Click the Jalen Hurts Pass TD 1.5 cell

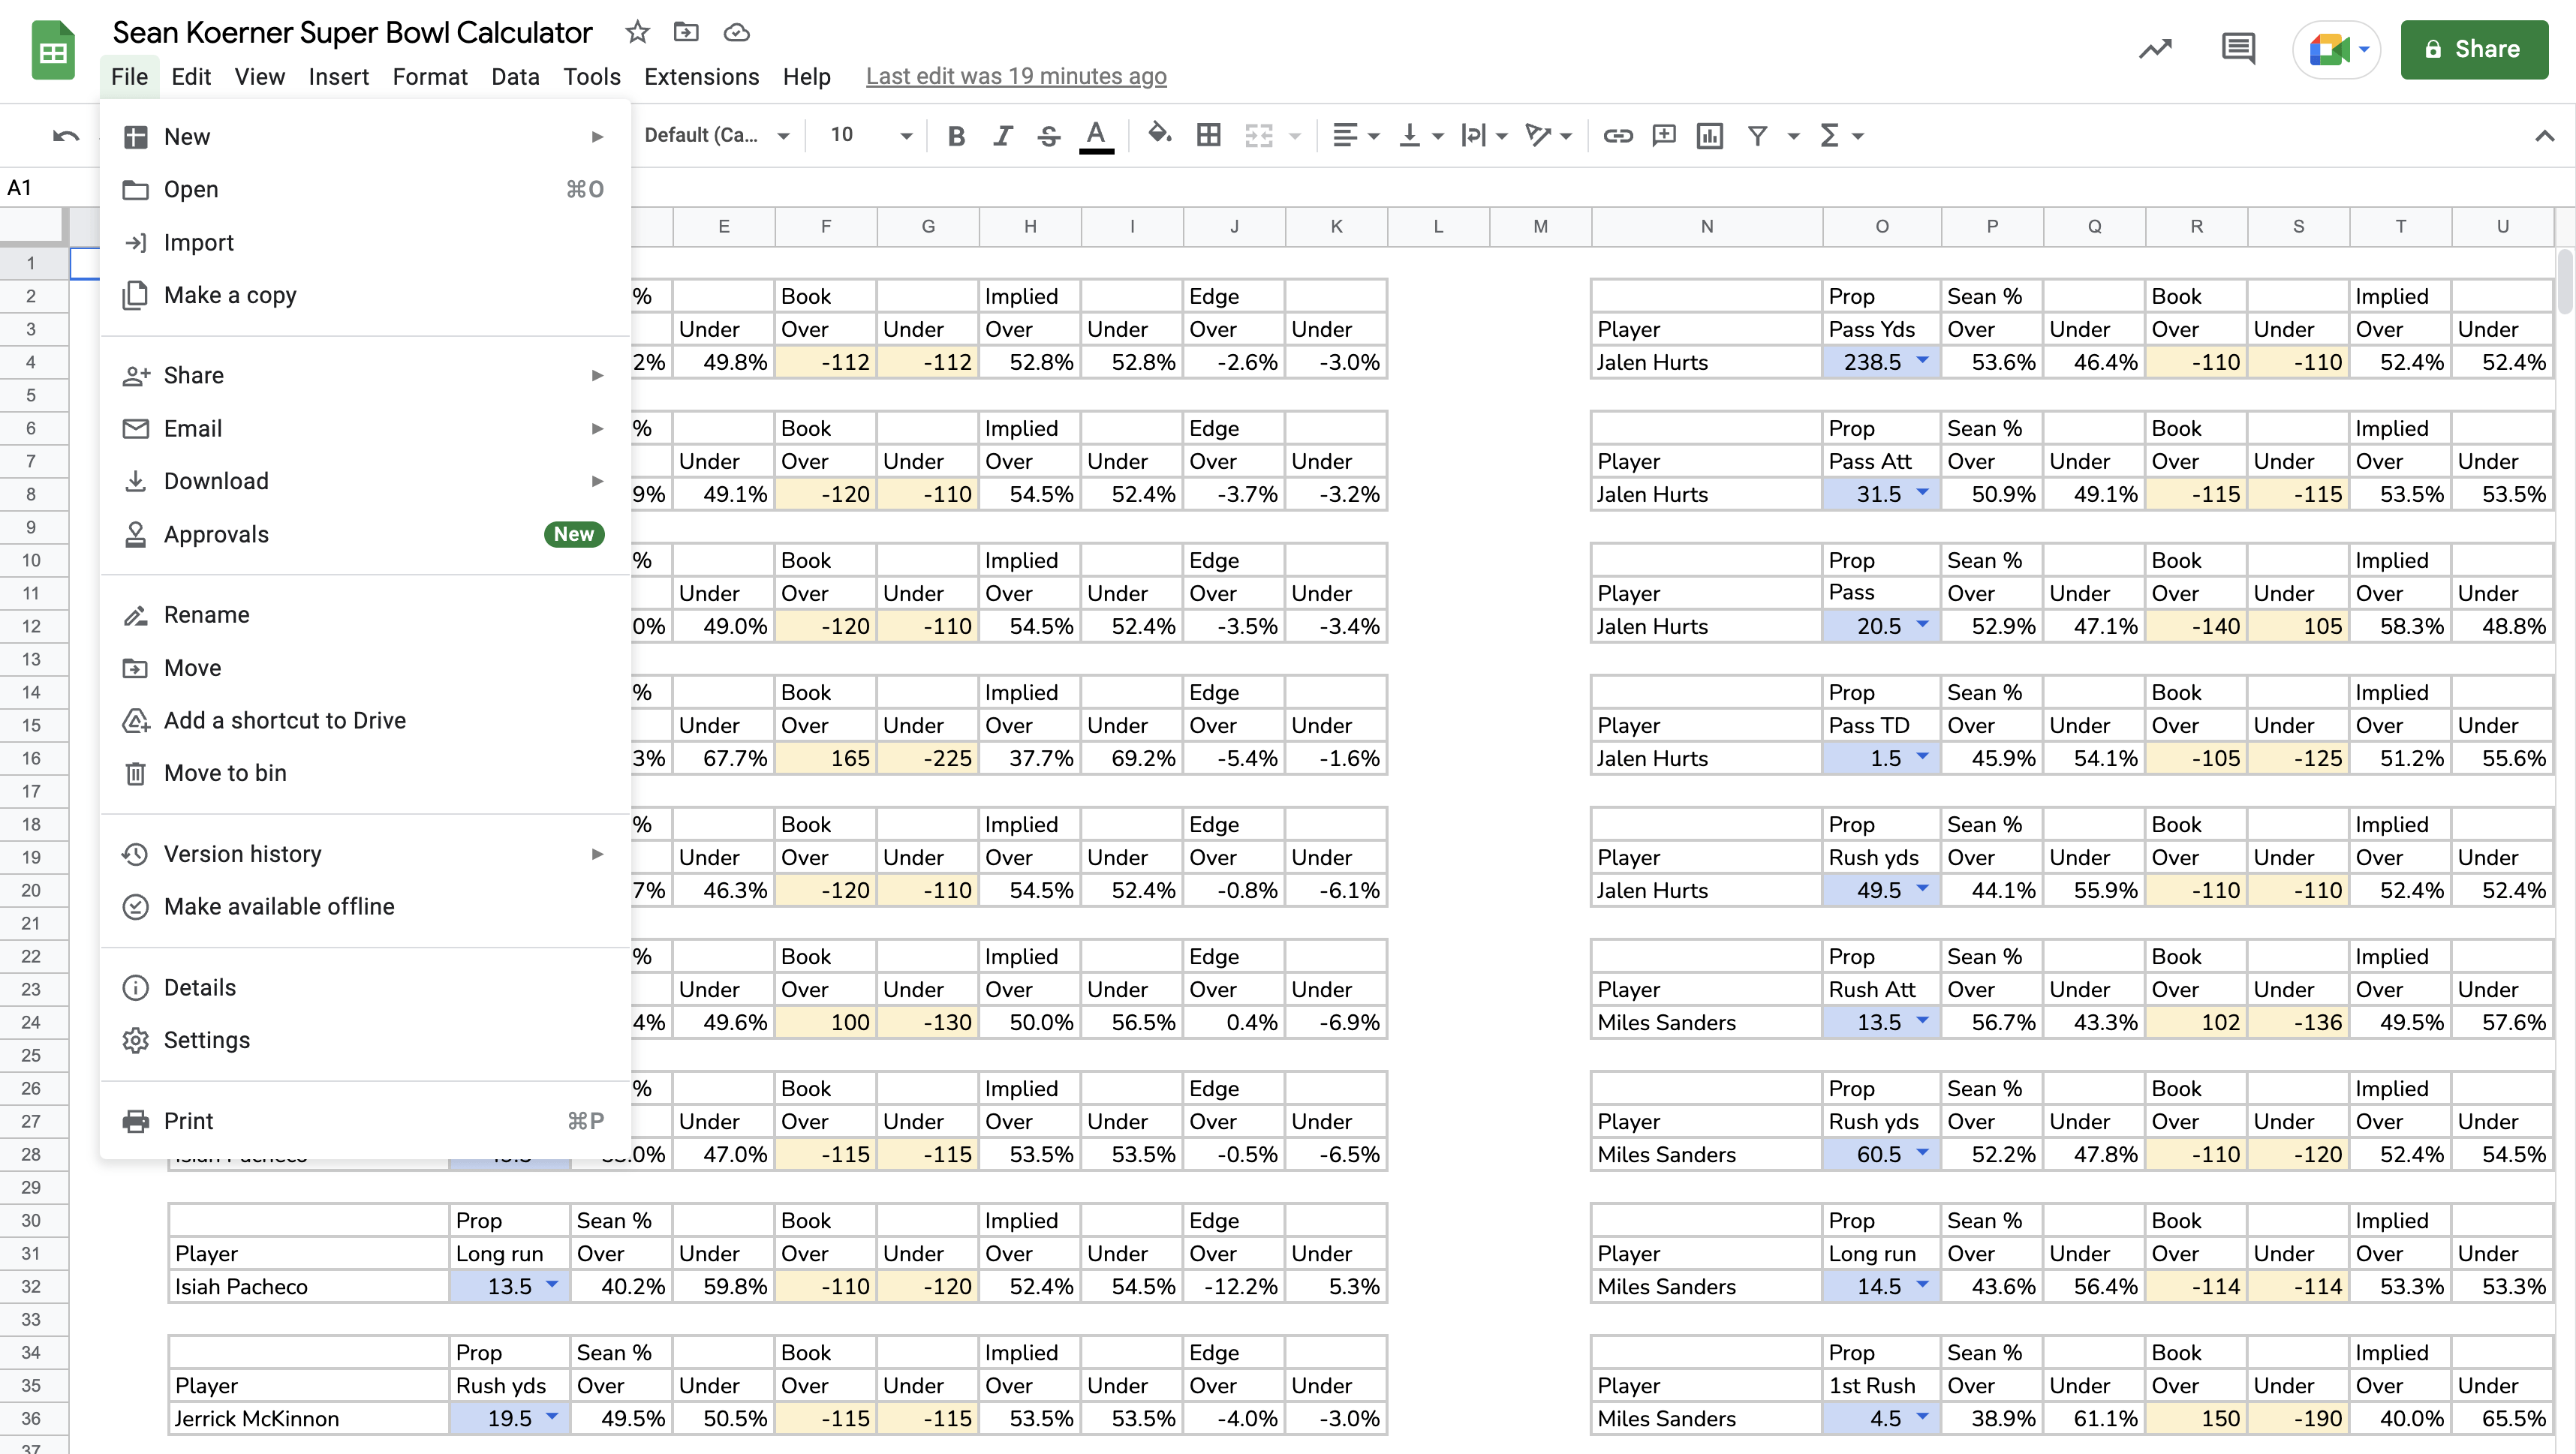[x=1881, y=758]
